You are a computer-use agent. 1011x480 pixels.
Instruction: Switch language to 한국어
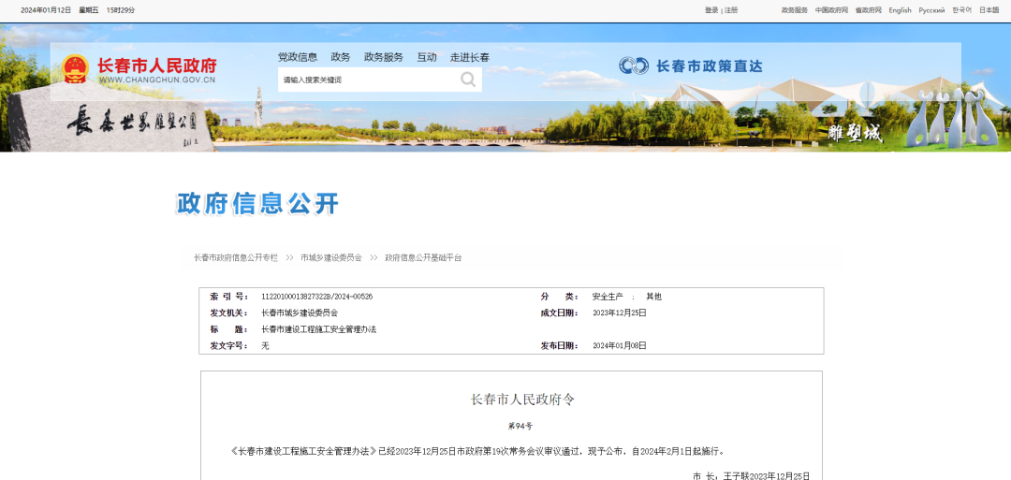tap(962, 10)
